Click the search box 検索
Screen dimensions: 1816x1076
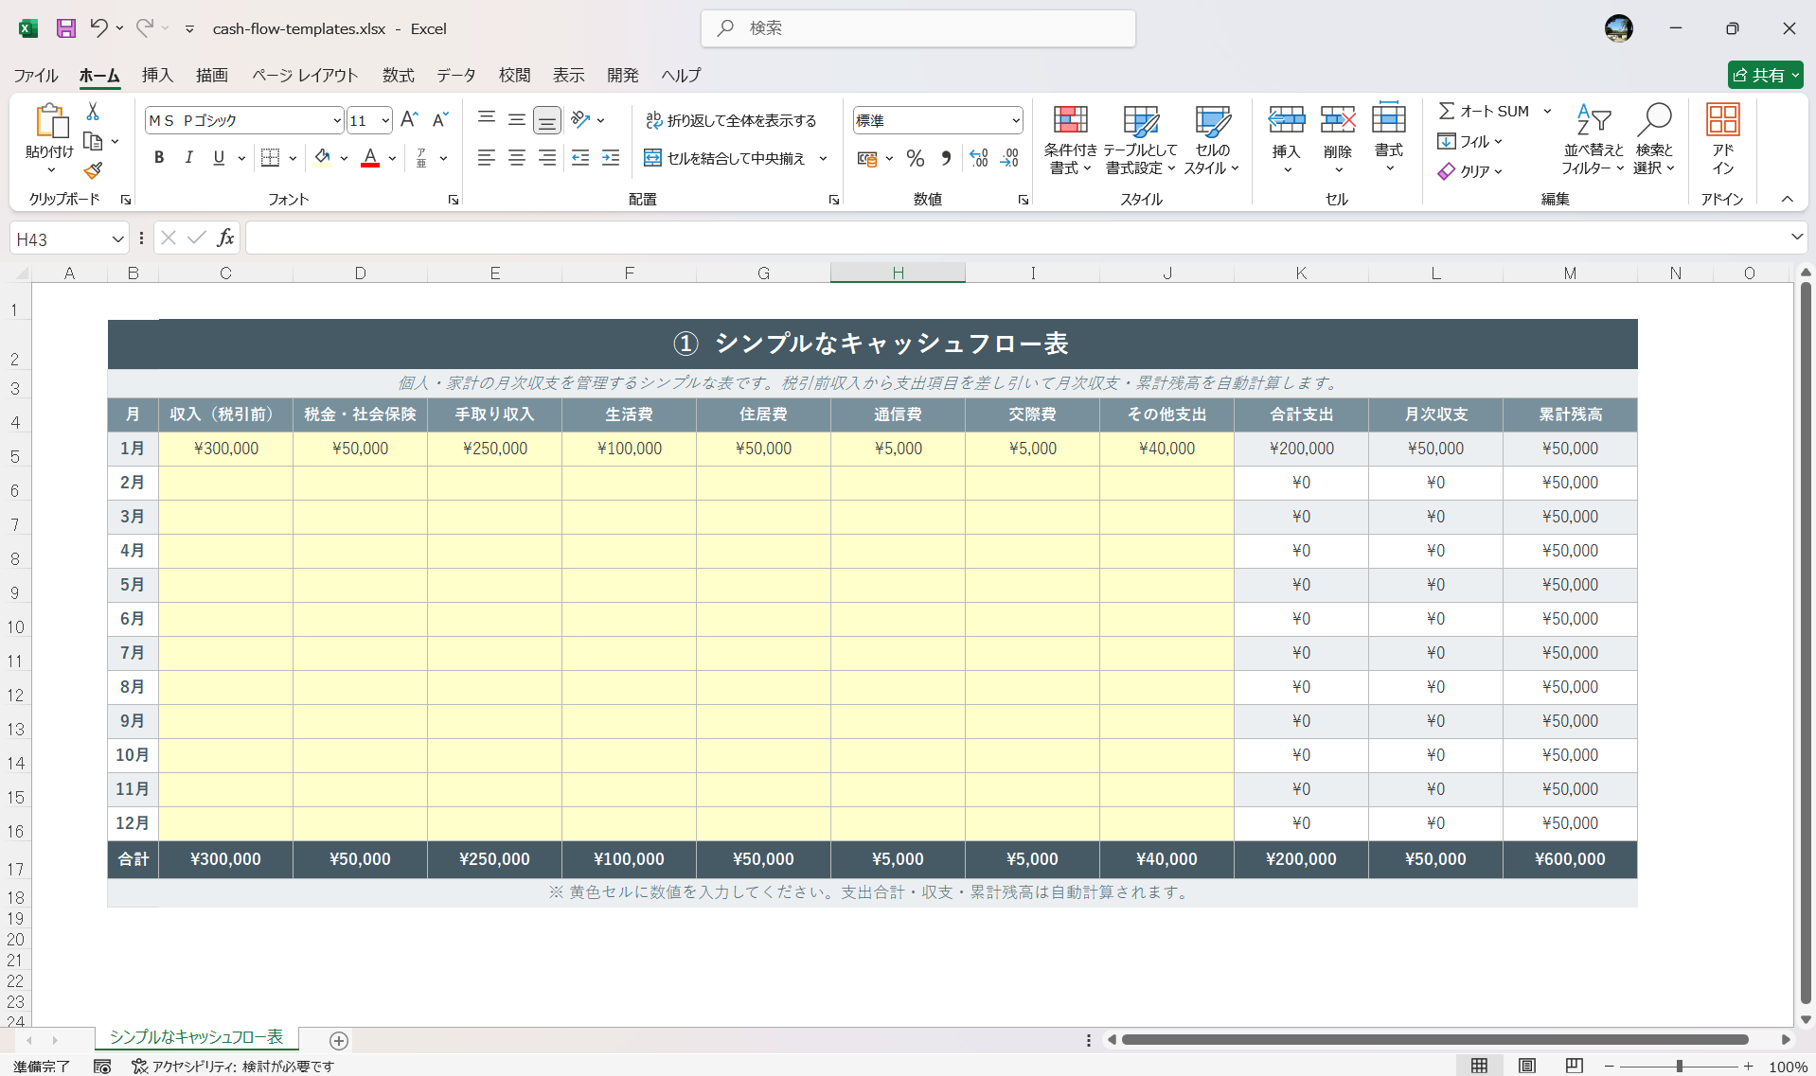point(918,28)
